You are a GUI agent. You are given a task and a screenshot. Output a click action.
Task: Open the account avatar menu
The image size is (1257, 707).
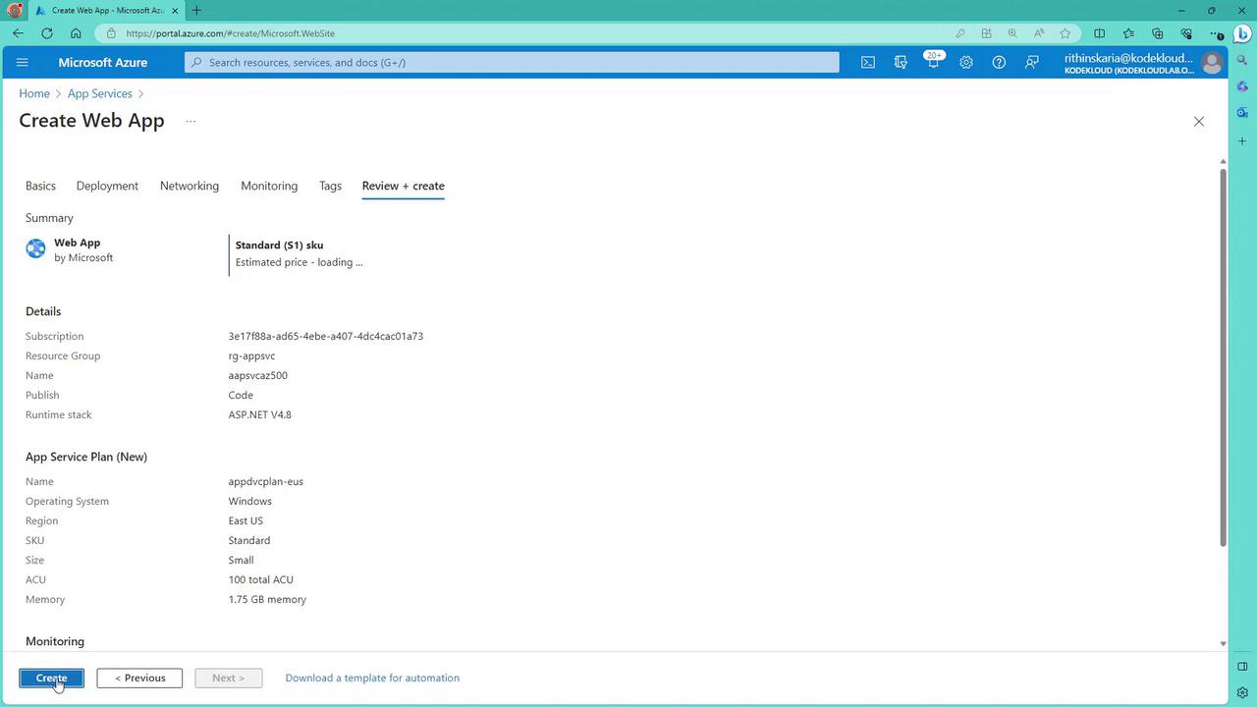point(1212,63)
